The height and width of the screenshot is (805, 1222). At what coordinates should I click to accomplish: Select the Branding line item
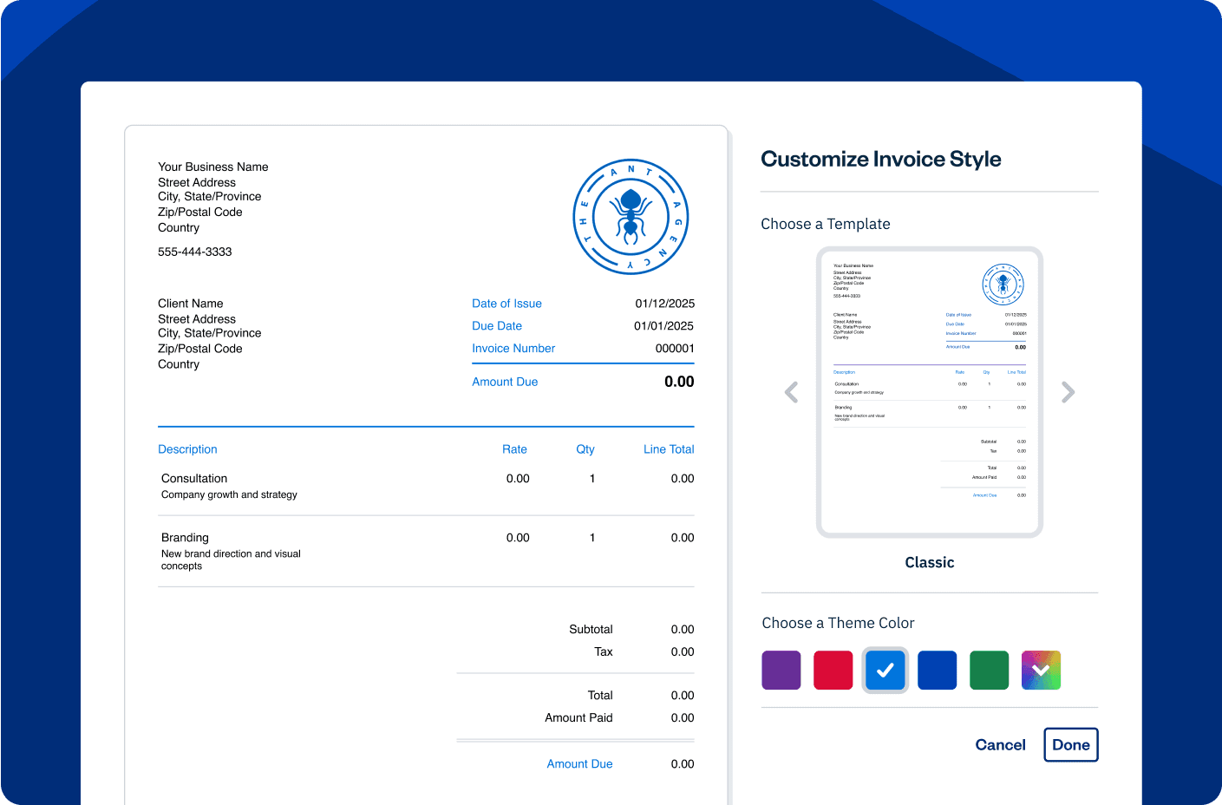click(185, 538)
